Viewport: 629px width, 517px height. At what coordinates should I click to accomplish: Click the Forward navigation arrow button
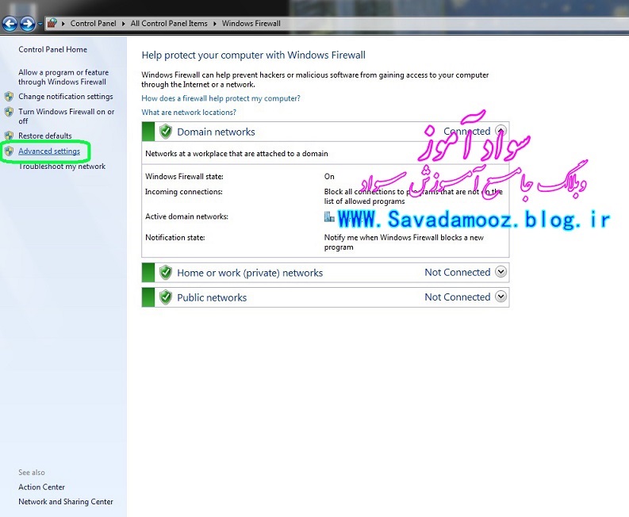click(x=27, y=24)
